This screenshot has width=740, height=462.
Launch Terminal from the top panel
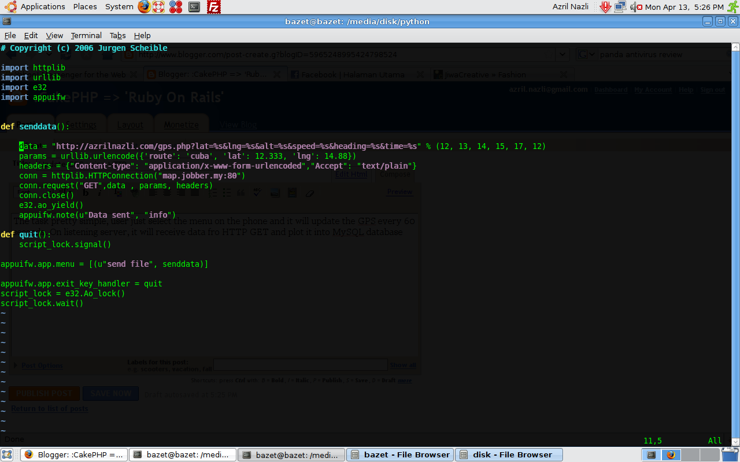click(194, 7)
